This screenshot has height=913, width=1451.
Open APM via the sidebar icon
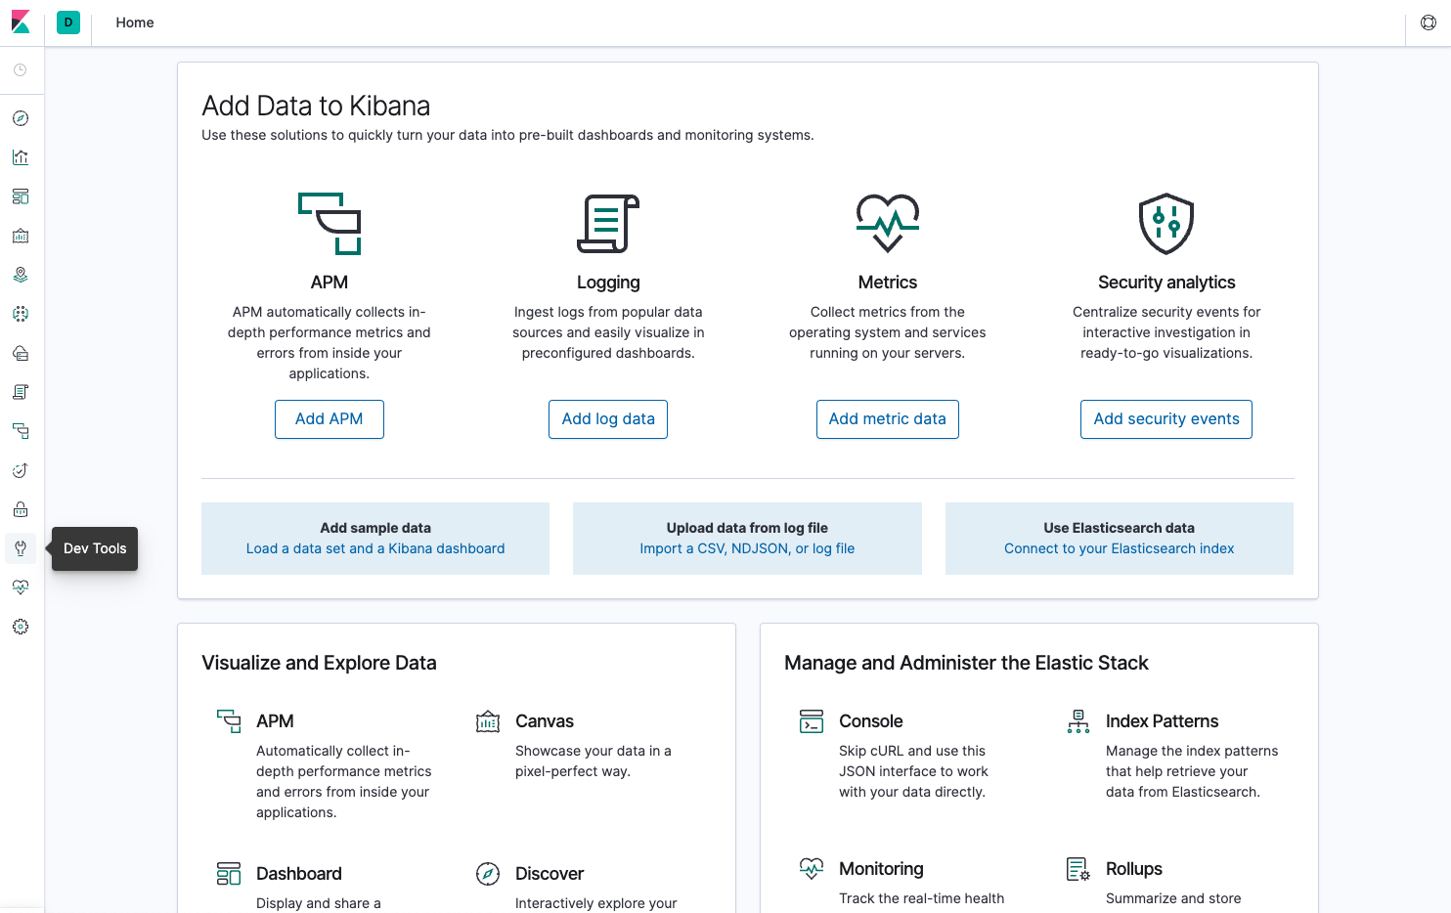tap(21, 431)
